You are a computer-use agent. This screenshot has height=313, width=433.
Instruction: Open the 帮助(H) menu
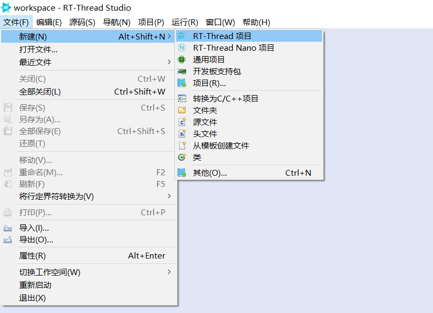point(256,22)
